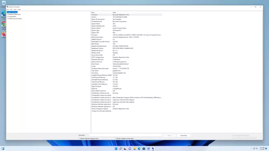The width and height of the screenshot is (269, 151).
Task: Select the System Manufacturer row
Action: click(x=127, y=26)
